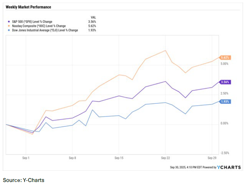Screen dimensions: 245x186
Task: Click the Sep 22 x-axis label
Action: pos(165,157)
